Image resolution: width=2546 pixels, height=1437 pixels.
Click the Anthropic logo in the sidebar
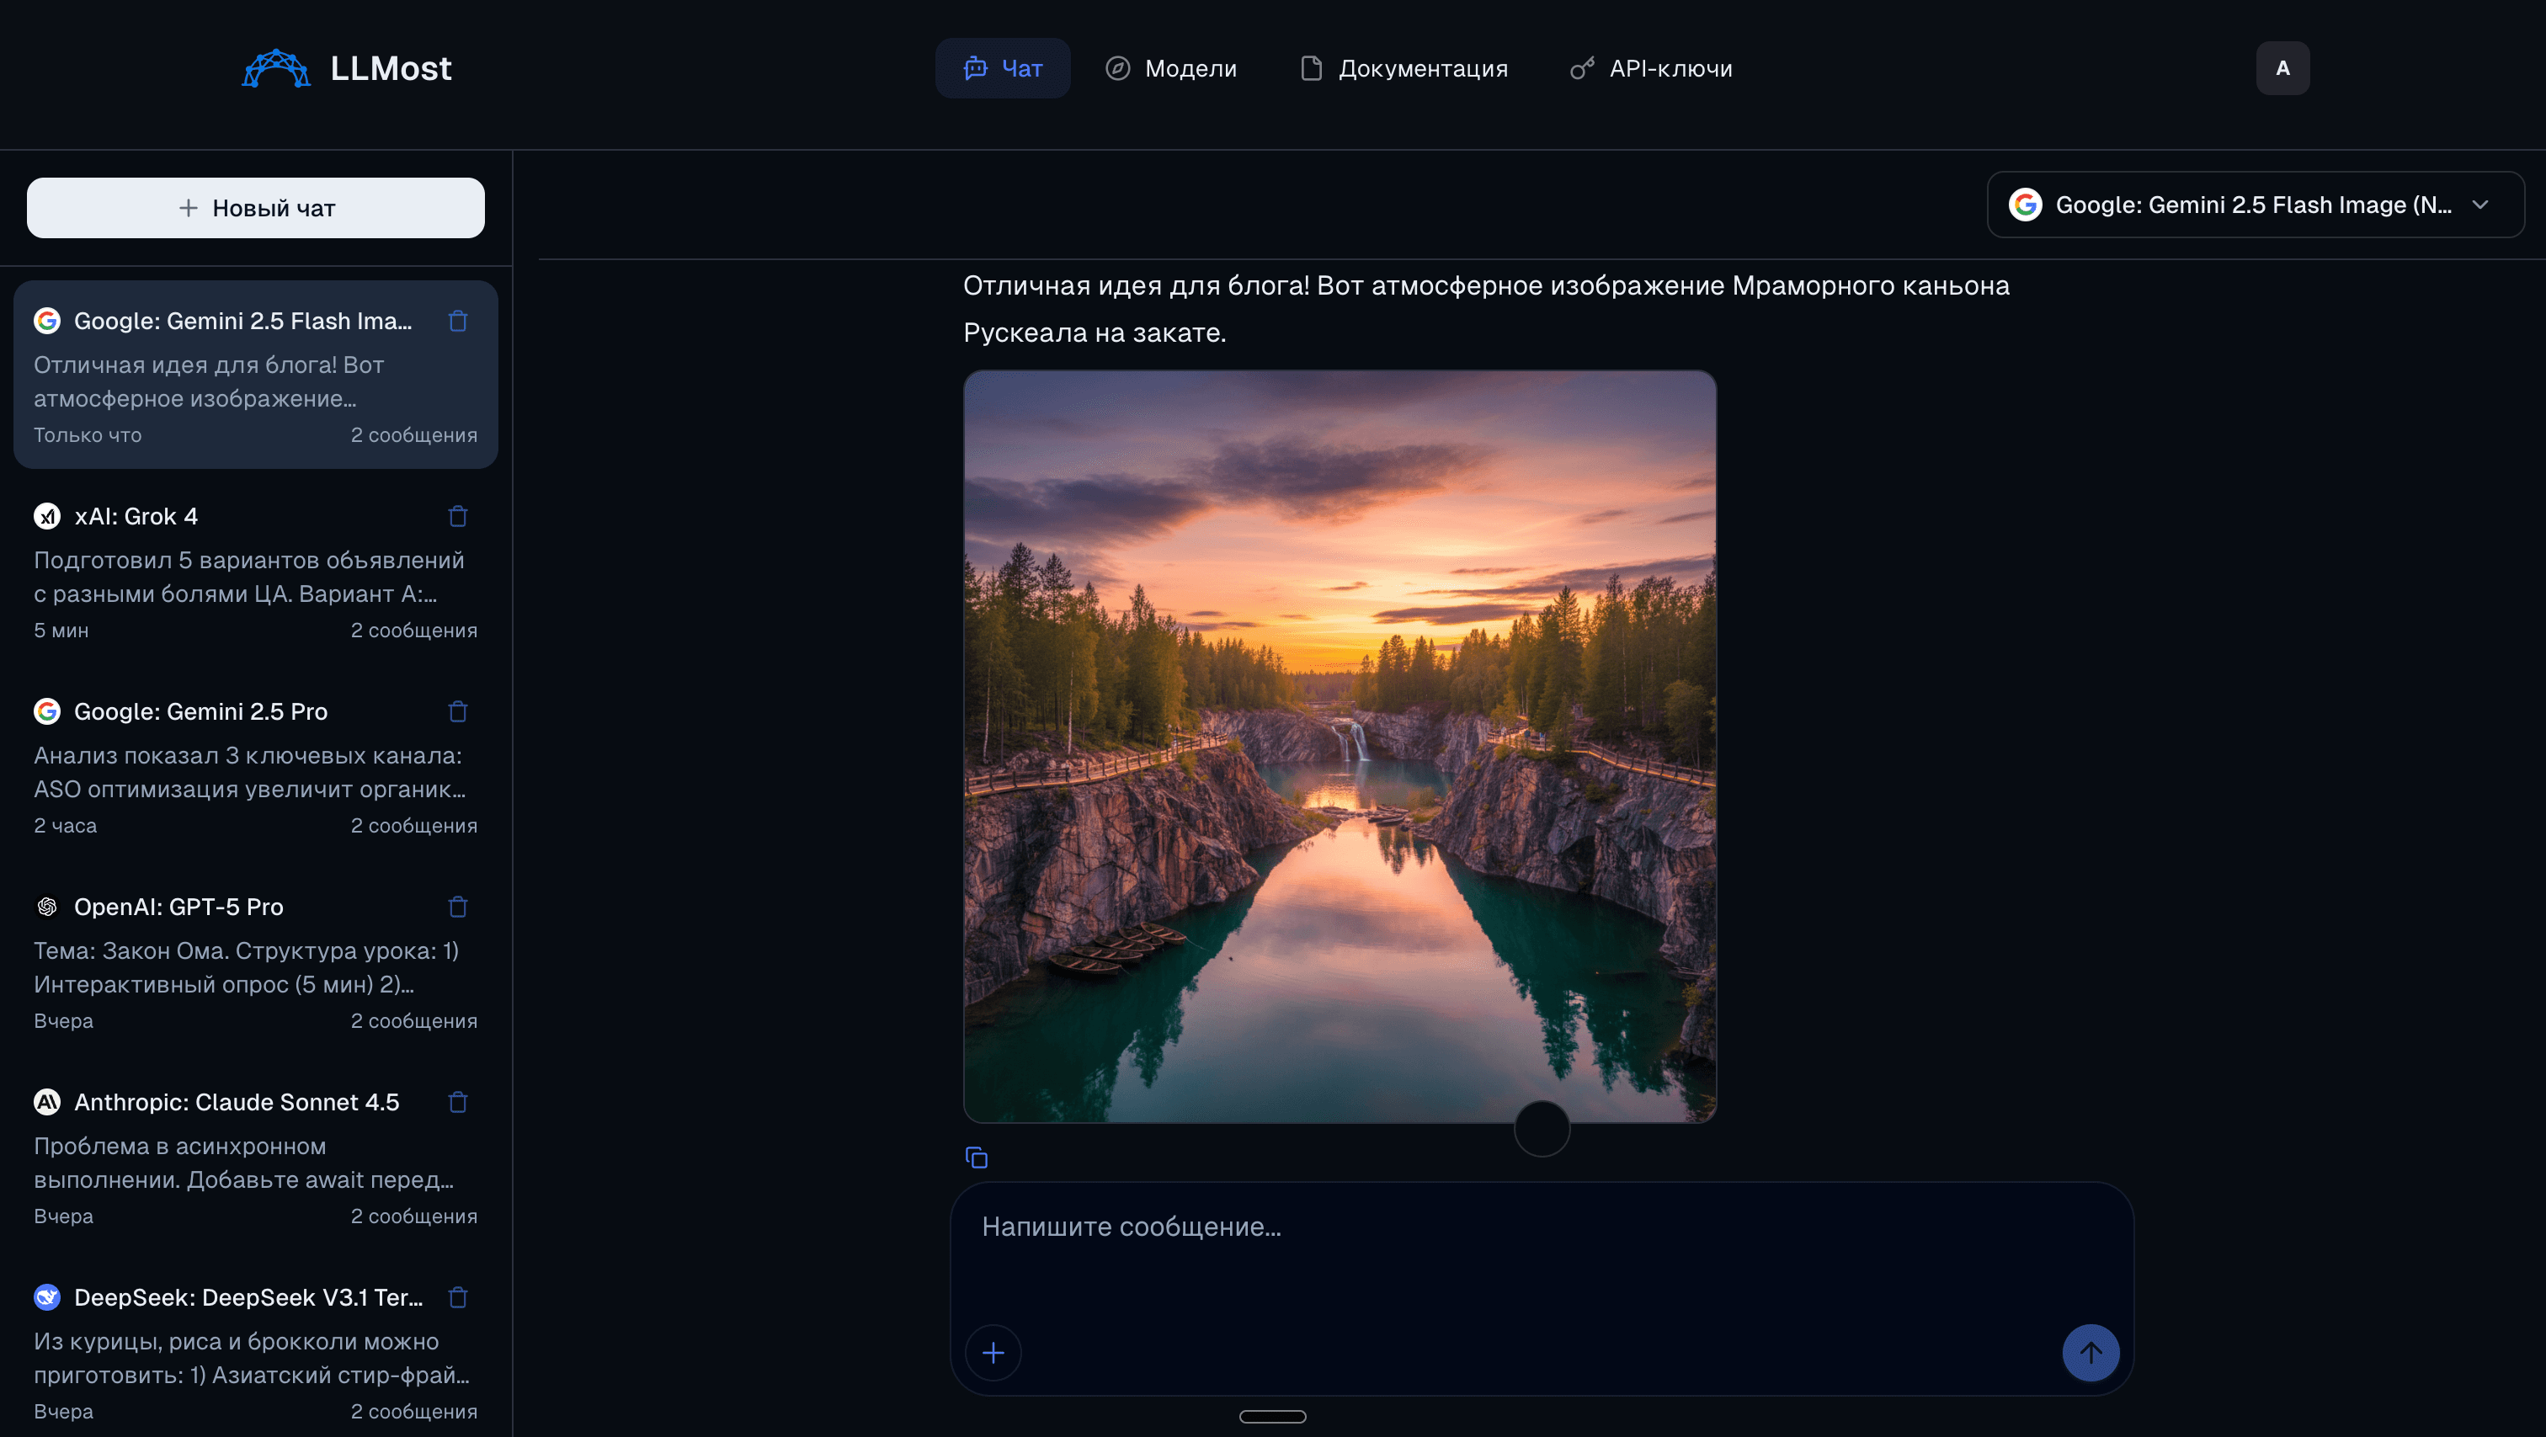point(46,1102)
